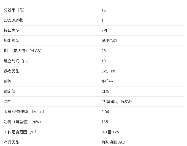Viewport: 187px width, 146px height.
Task: Click the SPI interface value
Action: [104, 30]
